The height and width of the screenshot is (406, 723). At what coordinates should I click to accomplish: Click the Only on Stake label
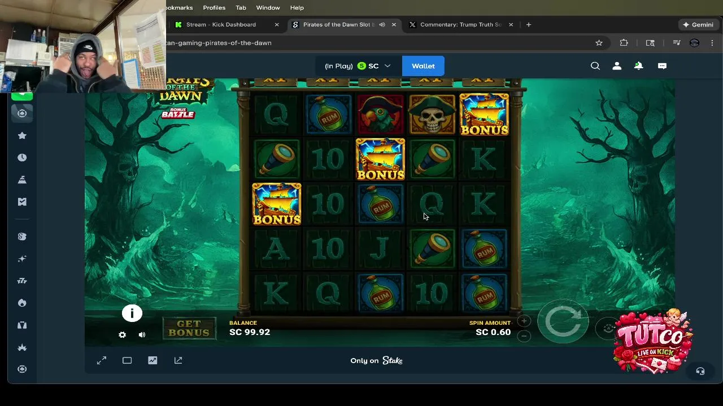[x=376, y=360]
